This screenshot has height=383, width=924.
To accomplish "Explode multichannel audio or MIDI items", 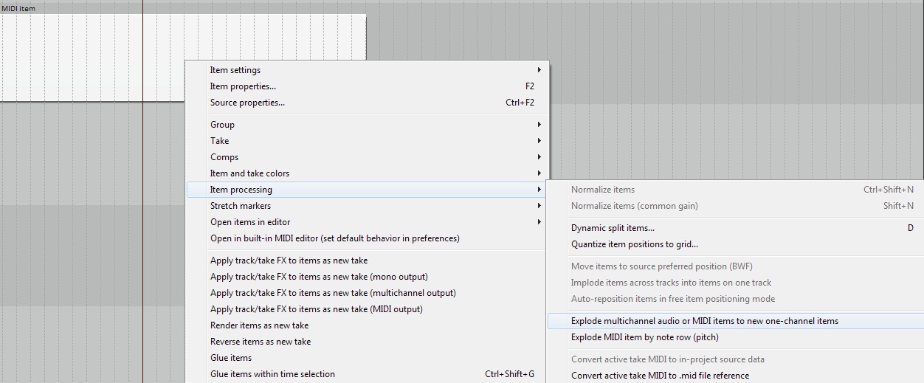I will [x=735, y=321].
